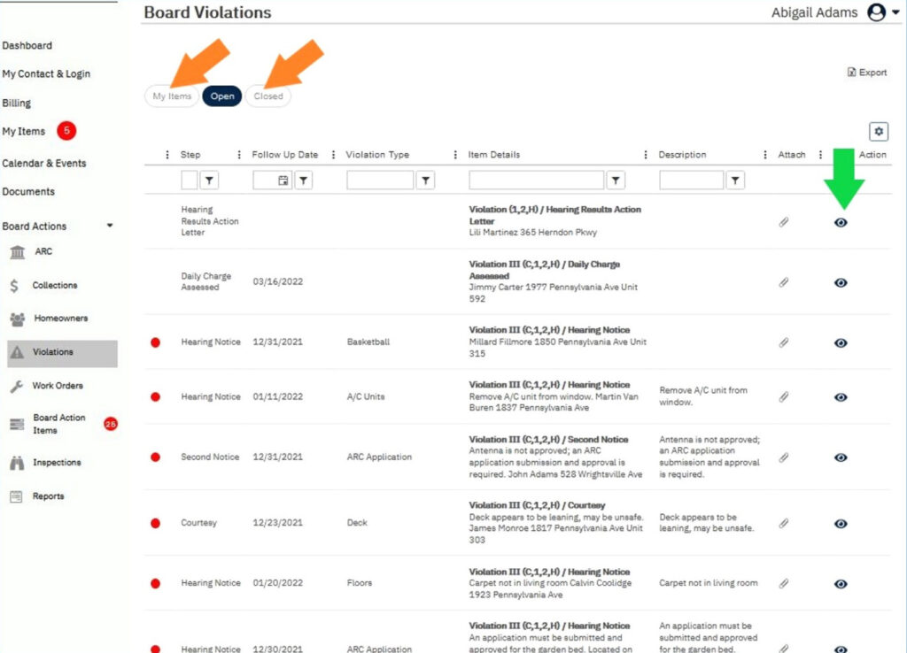Collapse the Board Actions sidebar section
Viewport: 907px width, 653px height.
tap(110, 226)
